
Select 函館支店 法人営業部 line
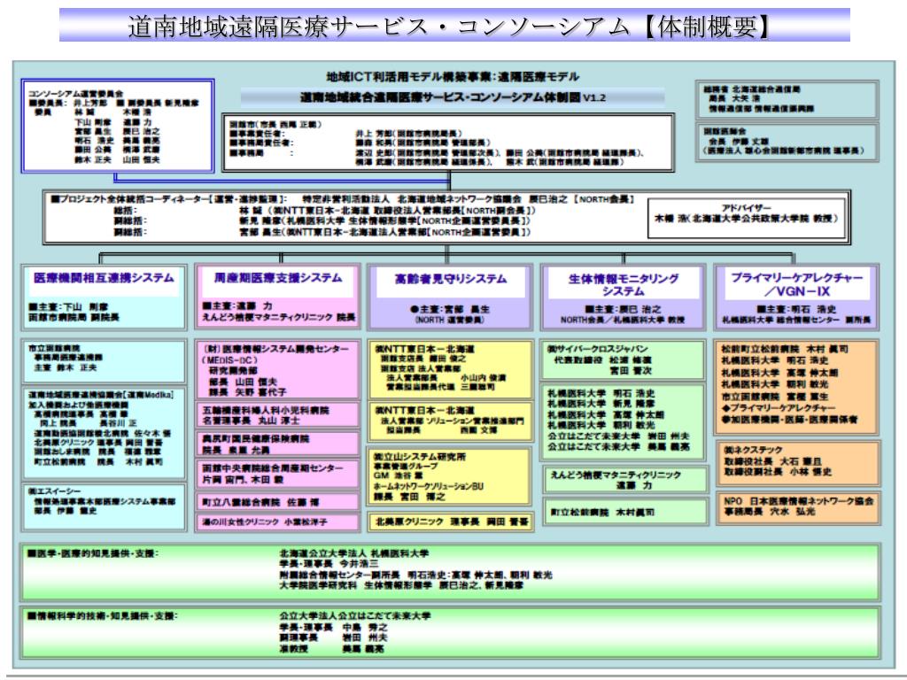420,367
